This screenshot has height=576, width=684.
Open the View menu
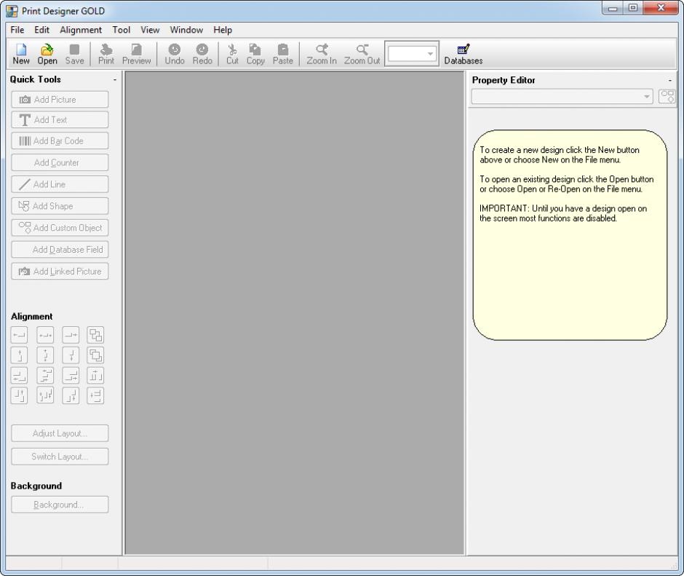click(150, 30)
